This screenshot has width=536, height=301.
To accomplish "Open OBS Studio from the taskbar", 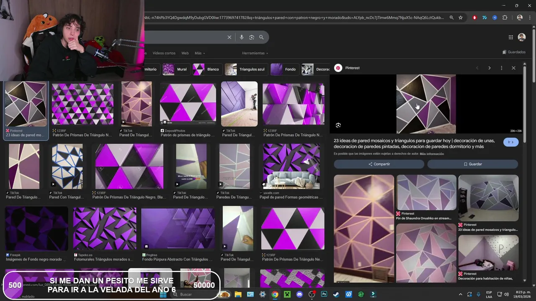I will pos(312,294).
